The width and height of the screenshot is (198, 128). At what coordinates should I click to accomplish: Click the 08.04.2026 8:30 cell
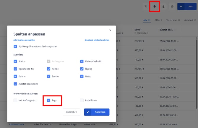[169, 115]
